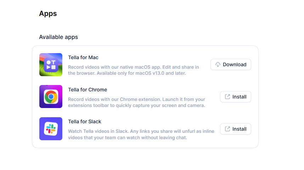The image size is (304, 170).
Task: Click the Tella for Mac app icon
Action: 51,64
